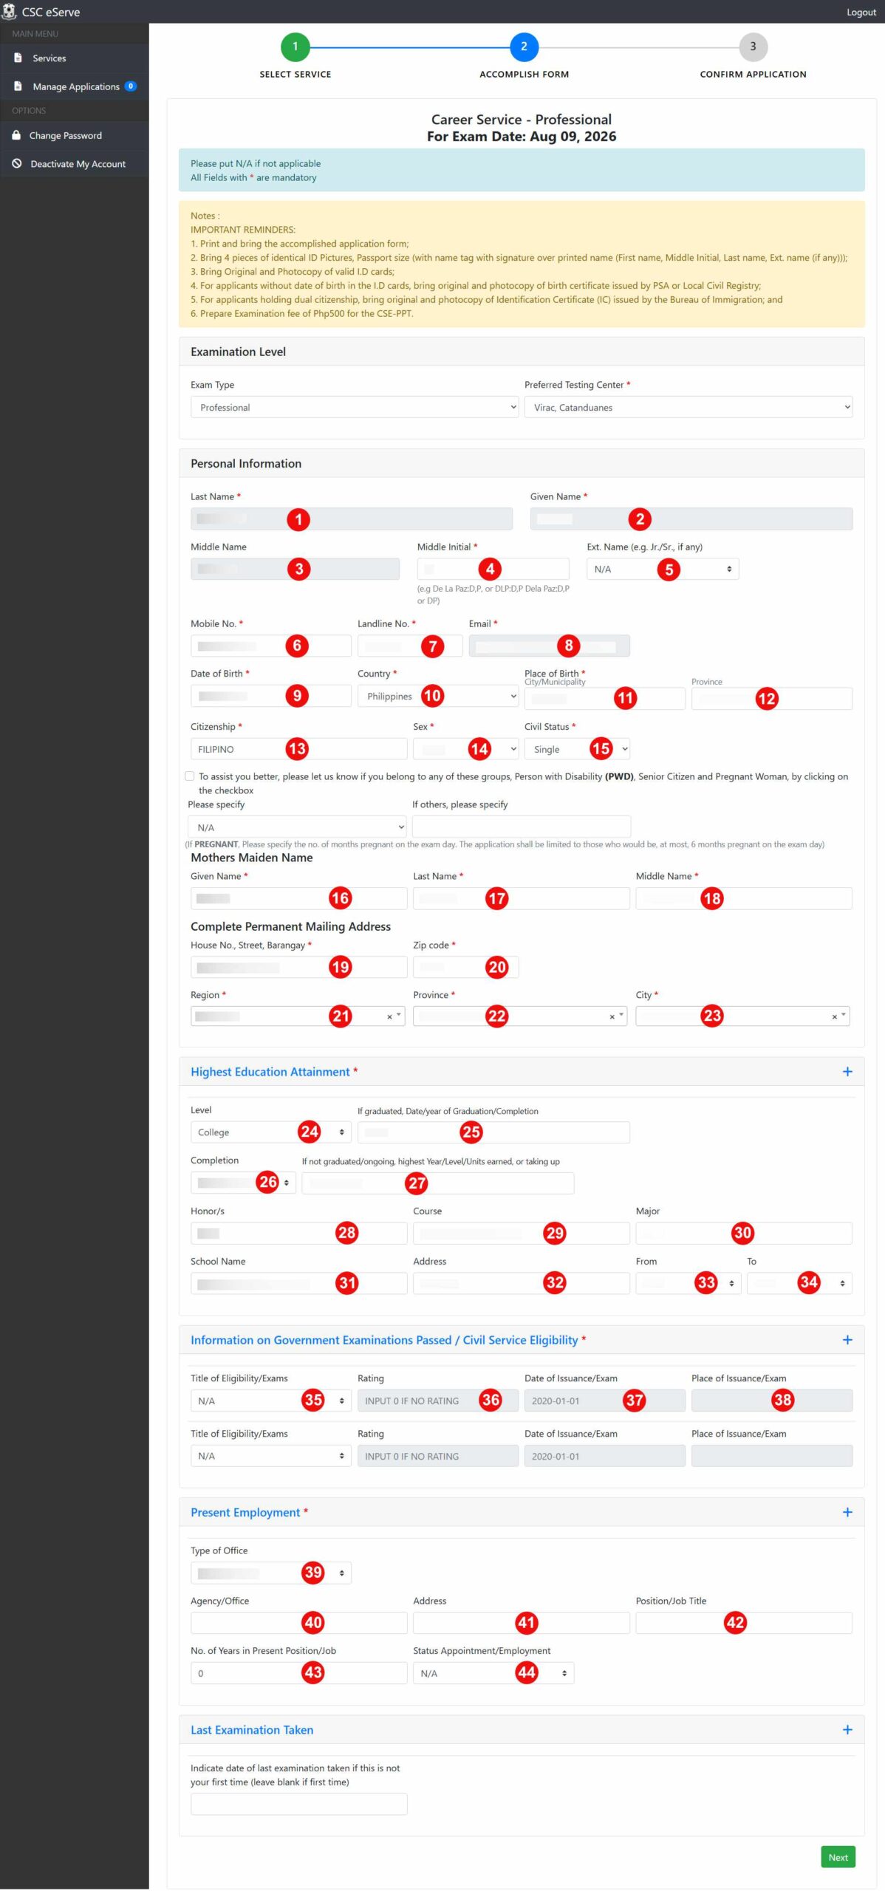Open the Completion dropdown
The height and width of the screenshot is (1891, 885).
[243, 1183]
